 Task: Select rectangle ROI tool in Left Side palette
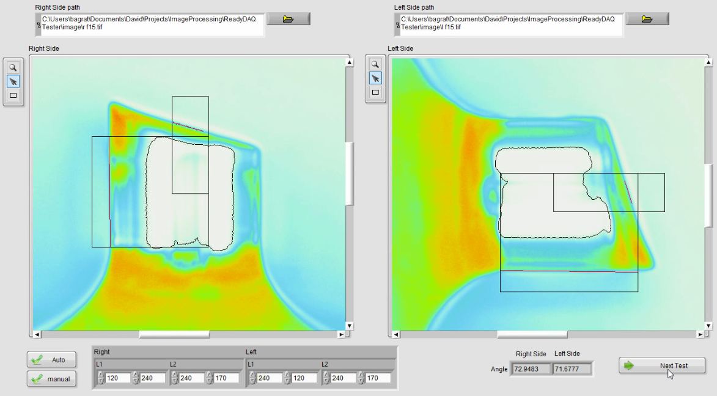coord(375,92)
